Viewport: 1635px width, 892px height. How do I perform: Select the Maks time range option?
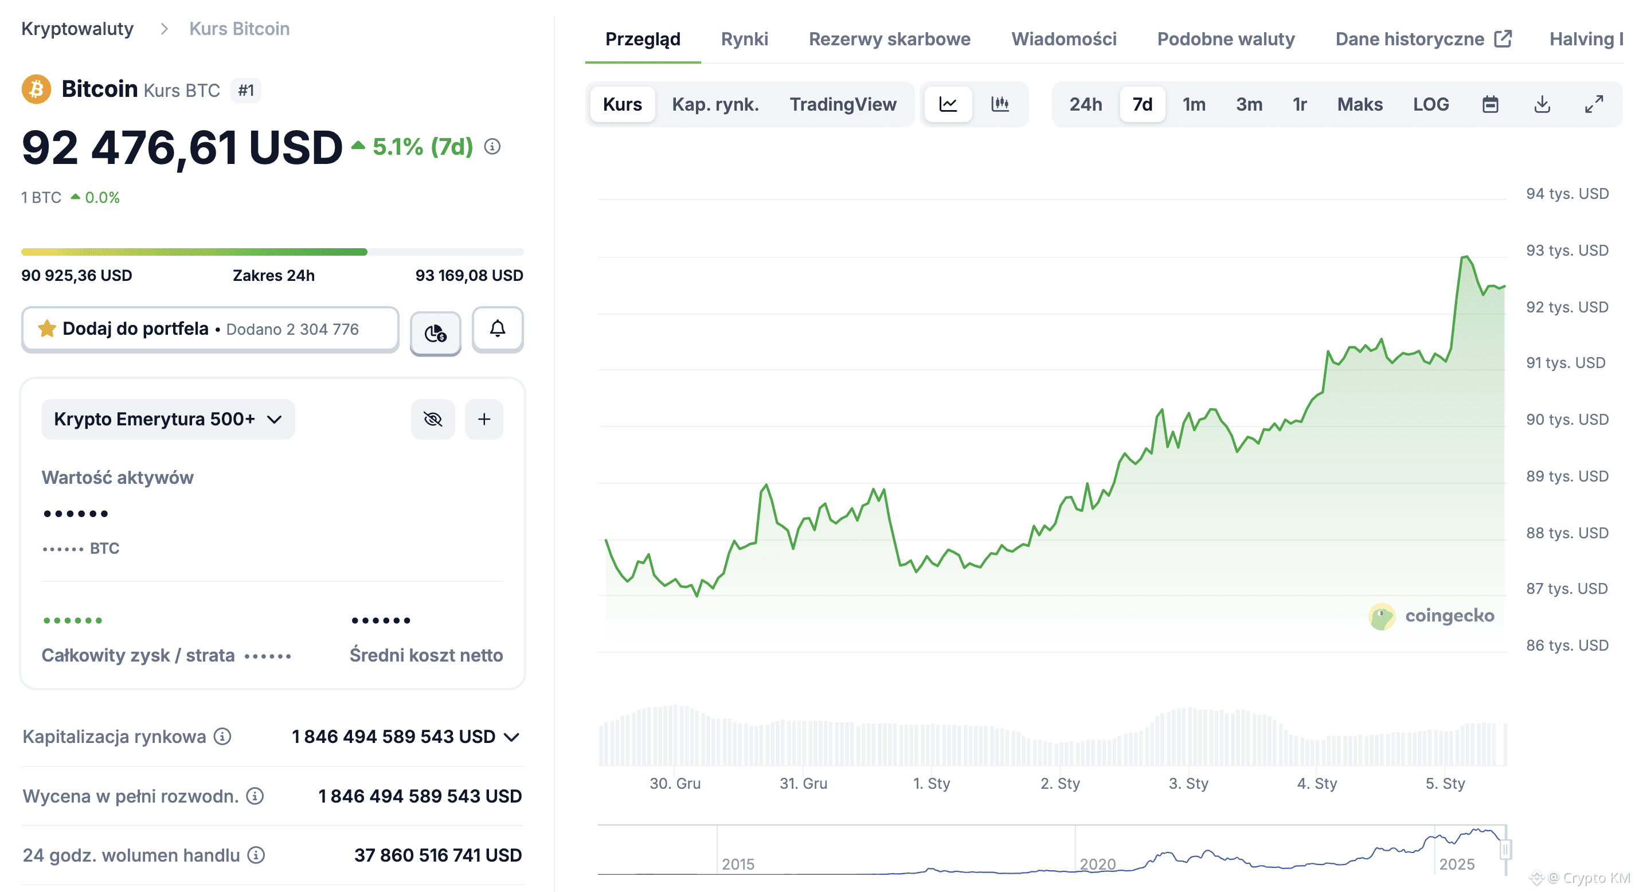(x=1360, y=104)
